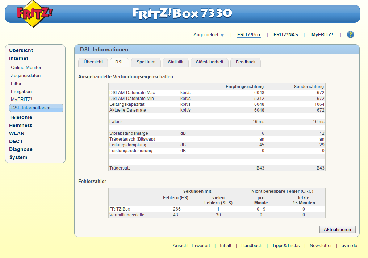Click CRC per minute value 0.19
Viewport: 368px width, 258px height.
tap(261, 209)
